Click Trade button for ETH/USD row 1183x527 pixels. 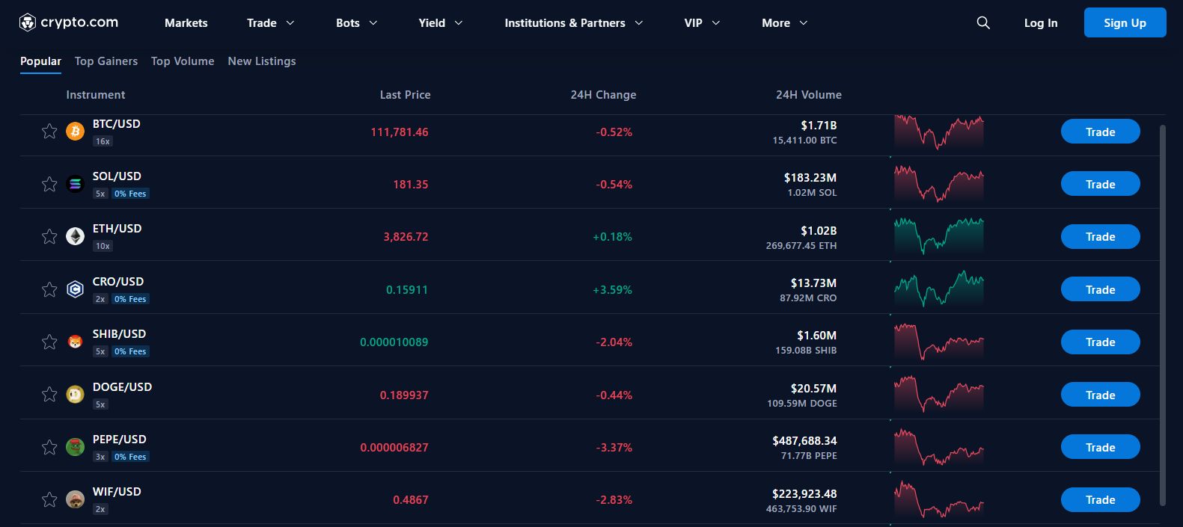pos(1100,236)
